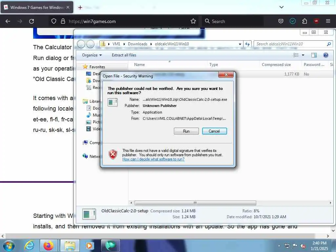Click the refresh button beside the address bar
This screenshot has height=252, width=336.
[247, 44]
